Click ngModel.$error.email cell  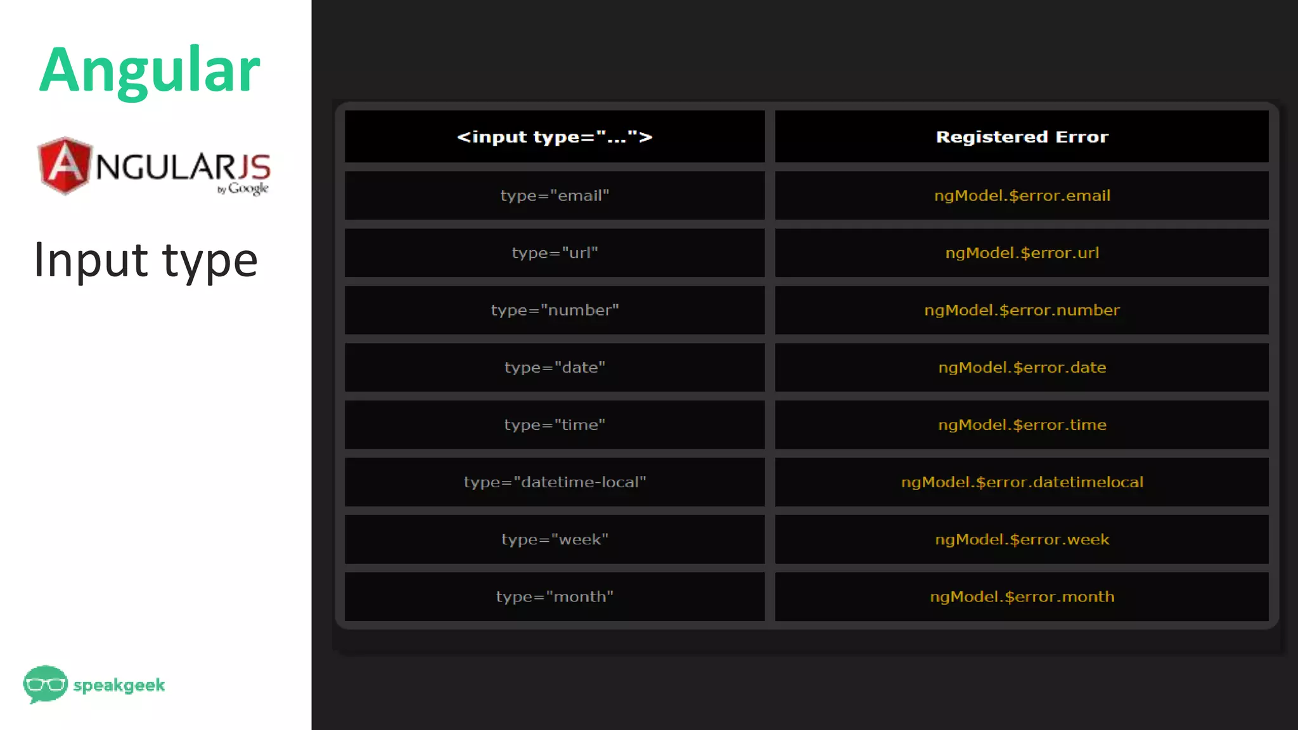click(1022, 195)
